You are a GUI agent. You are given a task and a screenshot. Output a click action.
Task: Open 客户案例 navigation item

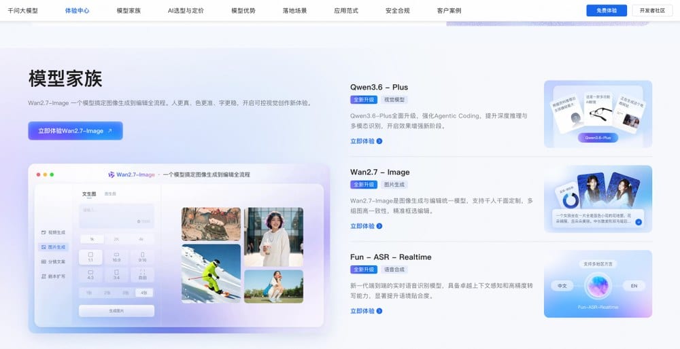coord(449,10)
